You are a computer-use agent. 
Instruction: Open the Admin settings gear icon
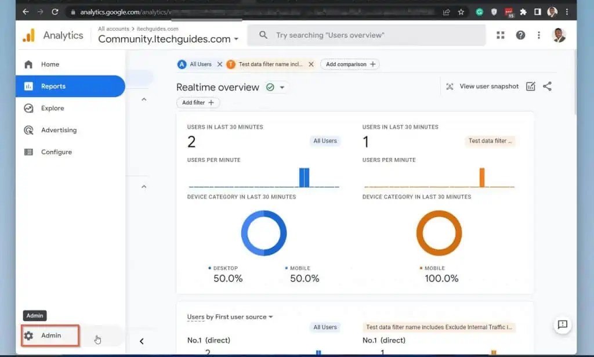click(27, 335)
